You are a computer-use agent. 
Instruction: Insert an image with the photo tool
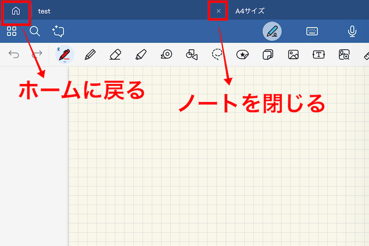pos(293,54)
